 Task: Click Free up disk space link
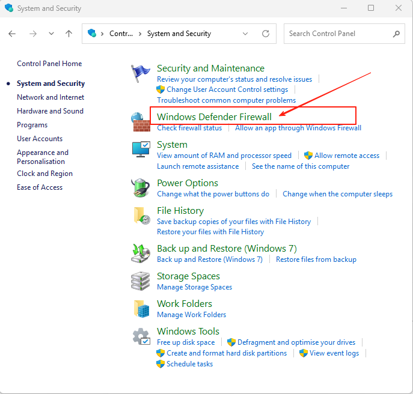186,342
